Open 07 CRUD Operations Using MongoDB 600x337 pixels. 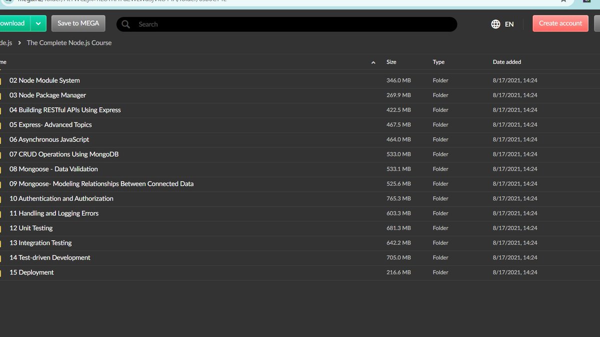(64, 154)
